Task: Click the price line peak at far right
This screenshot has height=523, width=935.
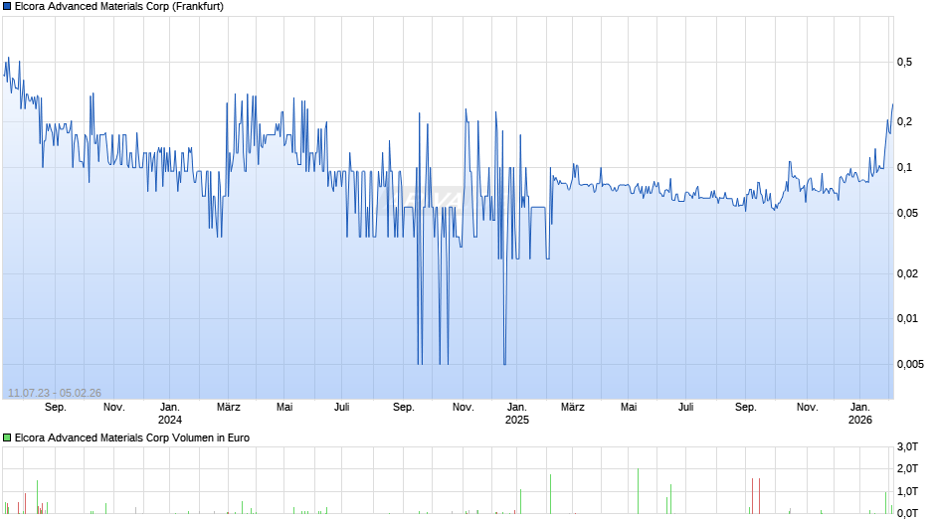Action: click(892, 105)
